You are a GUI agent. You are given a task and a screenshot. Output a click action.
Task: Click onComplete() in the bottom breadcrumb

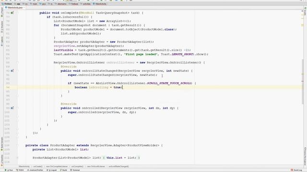tap(77, 166)
